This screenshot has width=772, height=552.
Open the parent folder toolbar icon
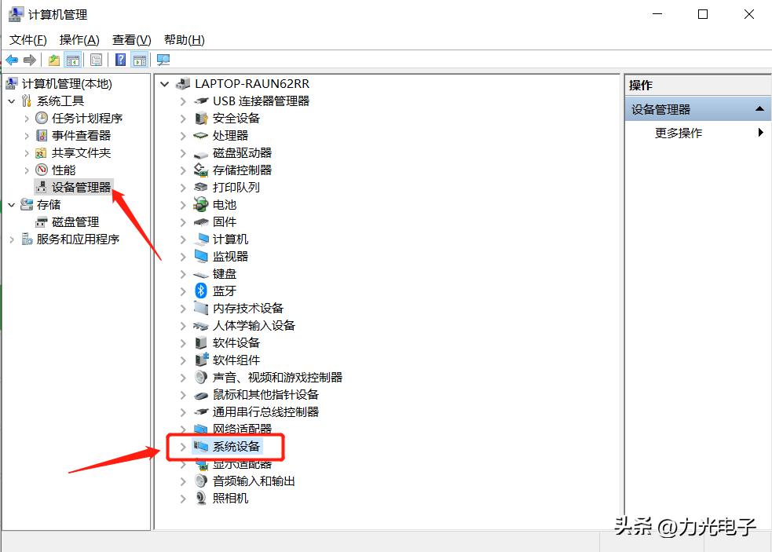[54, 60]
